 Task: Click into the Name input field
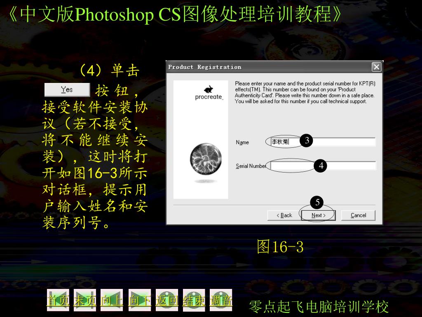tap(323, 142)
